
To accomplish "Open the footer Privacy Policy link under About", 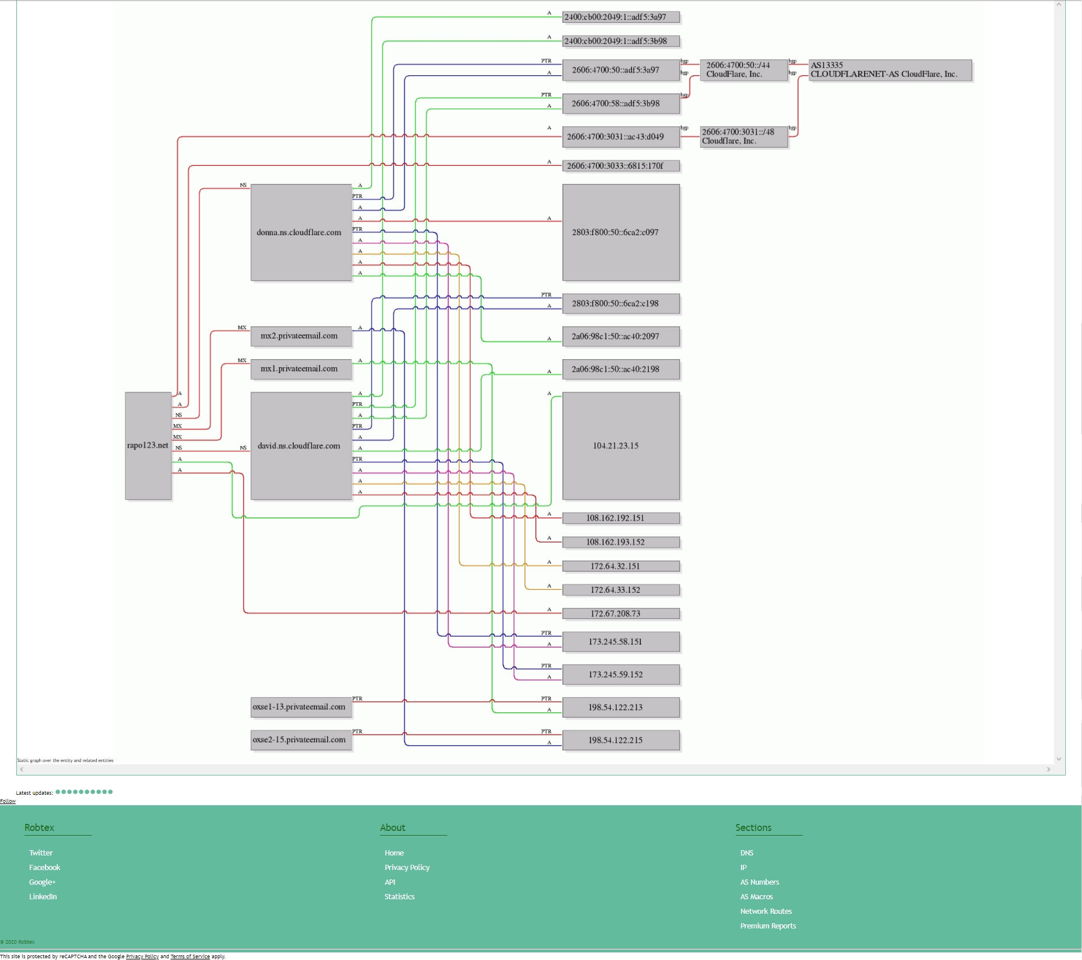I will [407, 868].
